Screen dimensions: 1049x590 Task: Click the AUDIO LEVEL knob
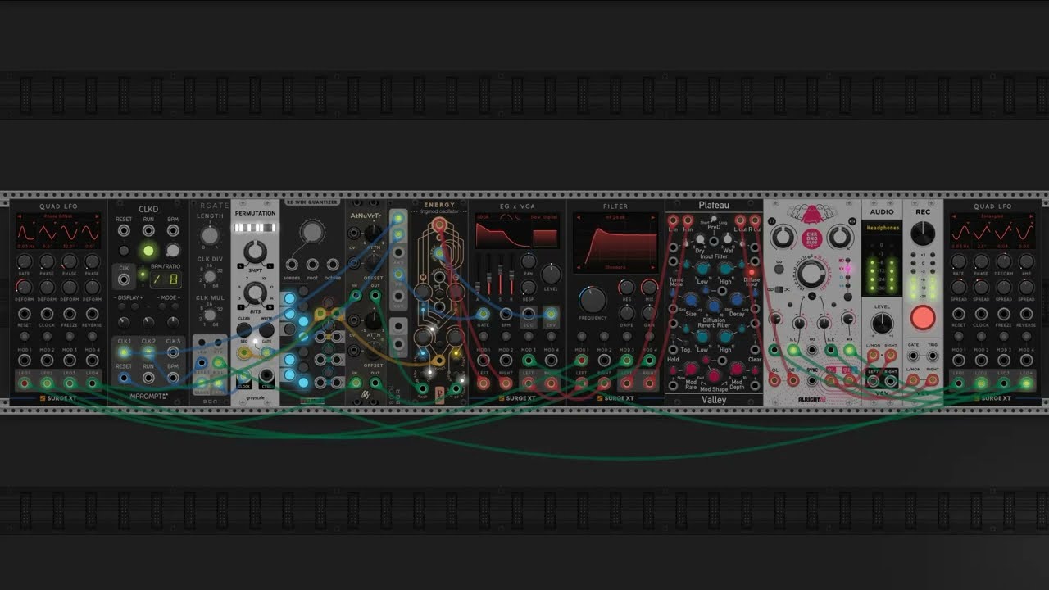click(882, 323)
